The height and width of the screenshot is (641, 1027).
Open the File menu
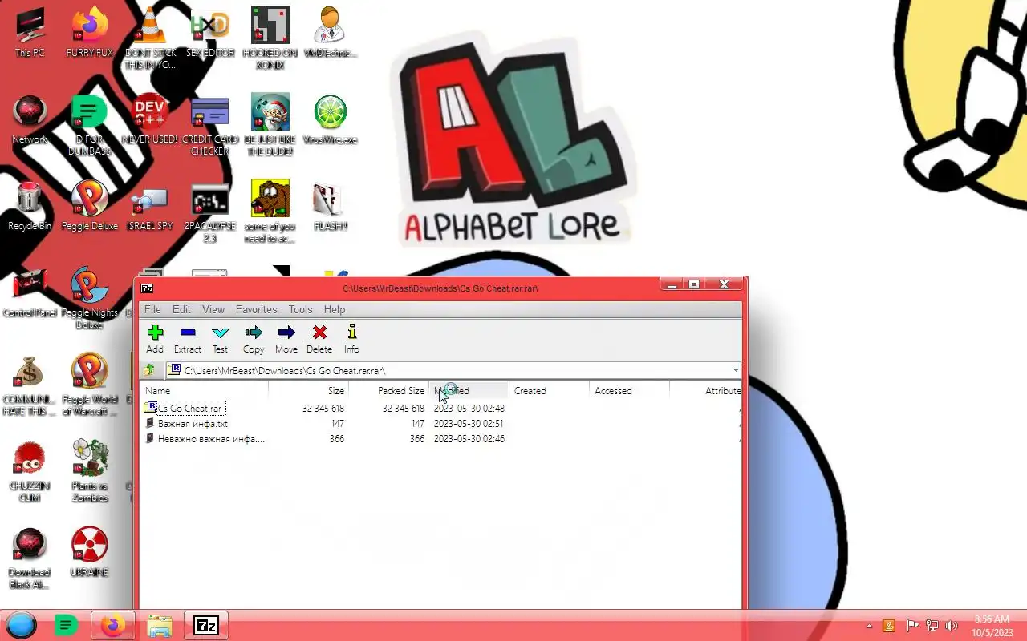pyautogui.click(x=152, y=309)
